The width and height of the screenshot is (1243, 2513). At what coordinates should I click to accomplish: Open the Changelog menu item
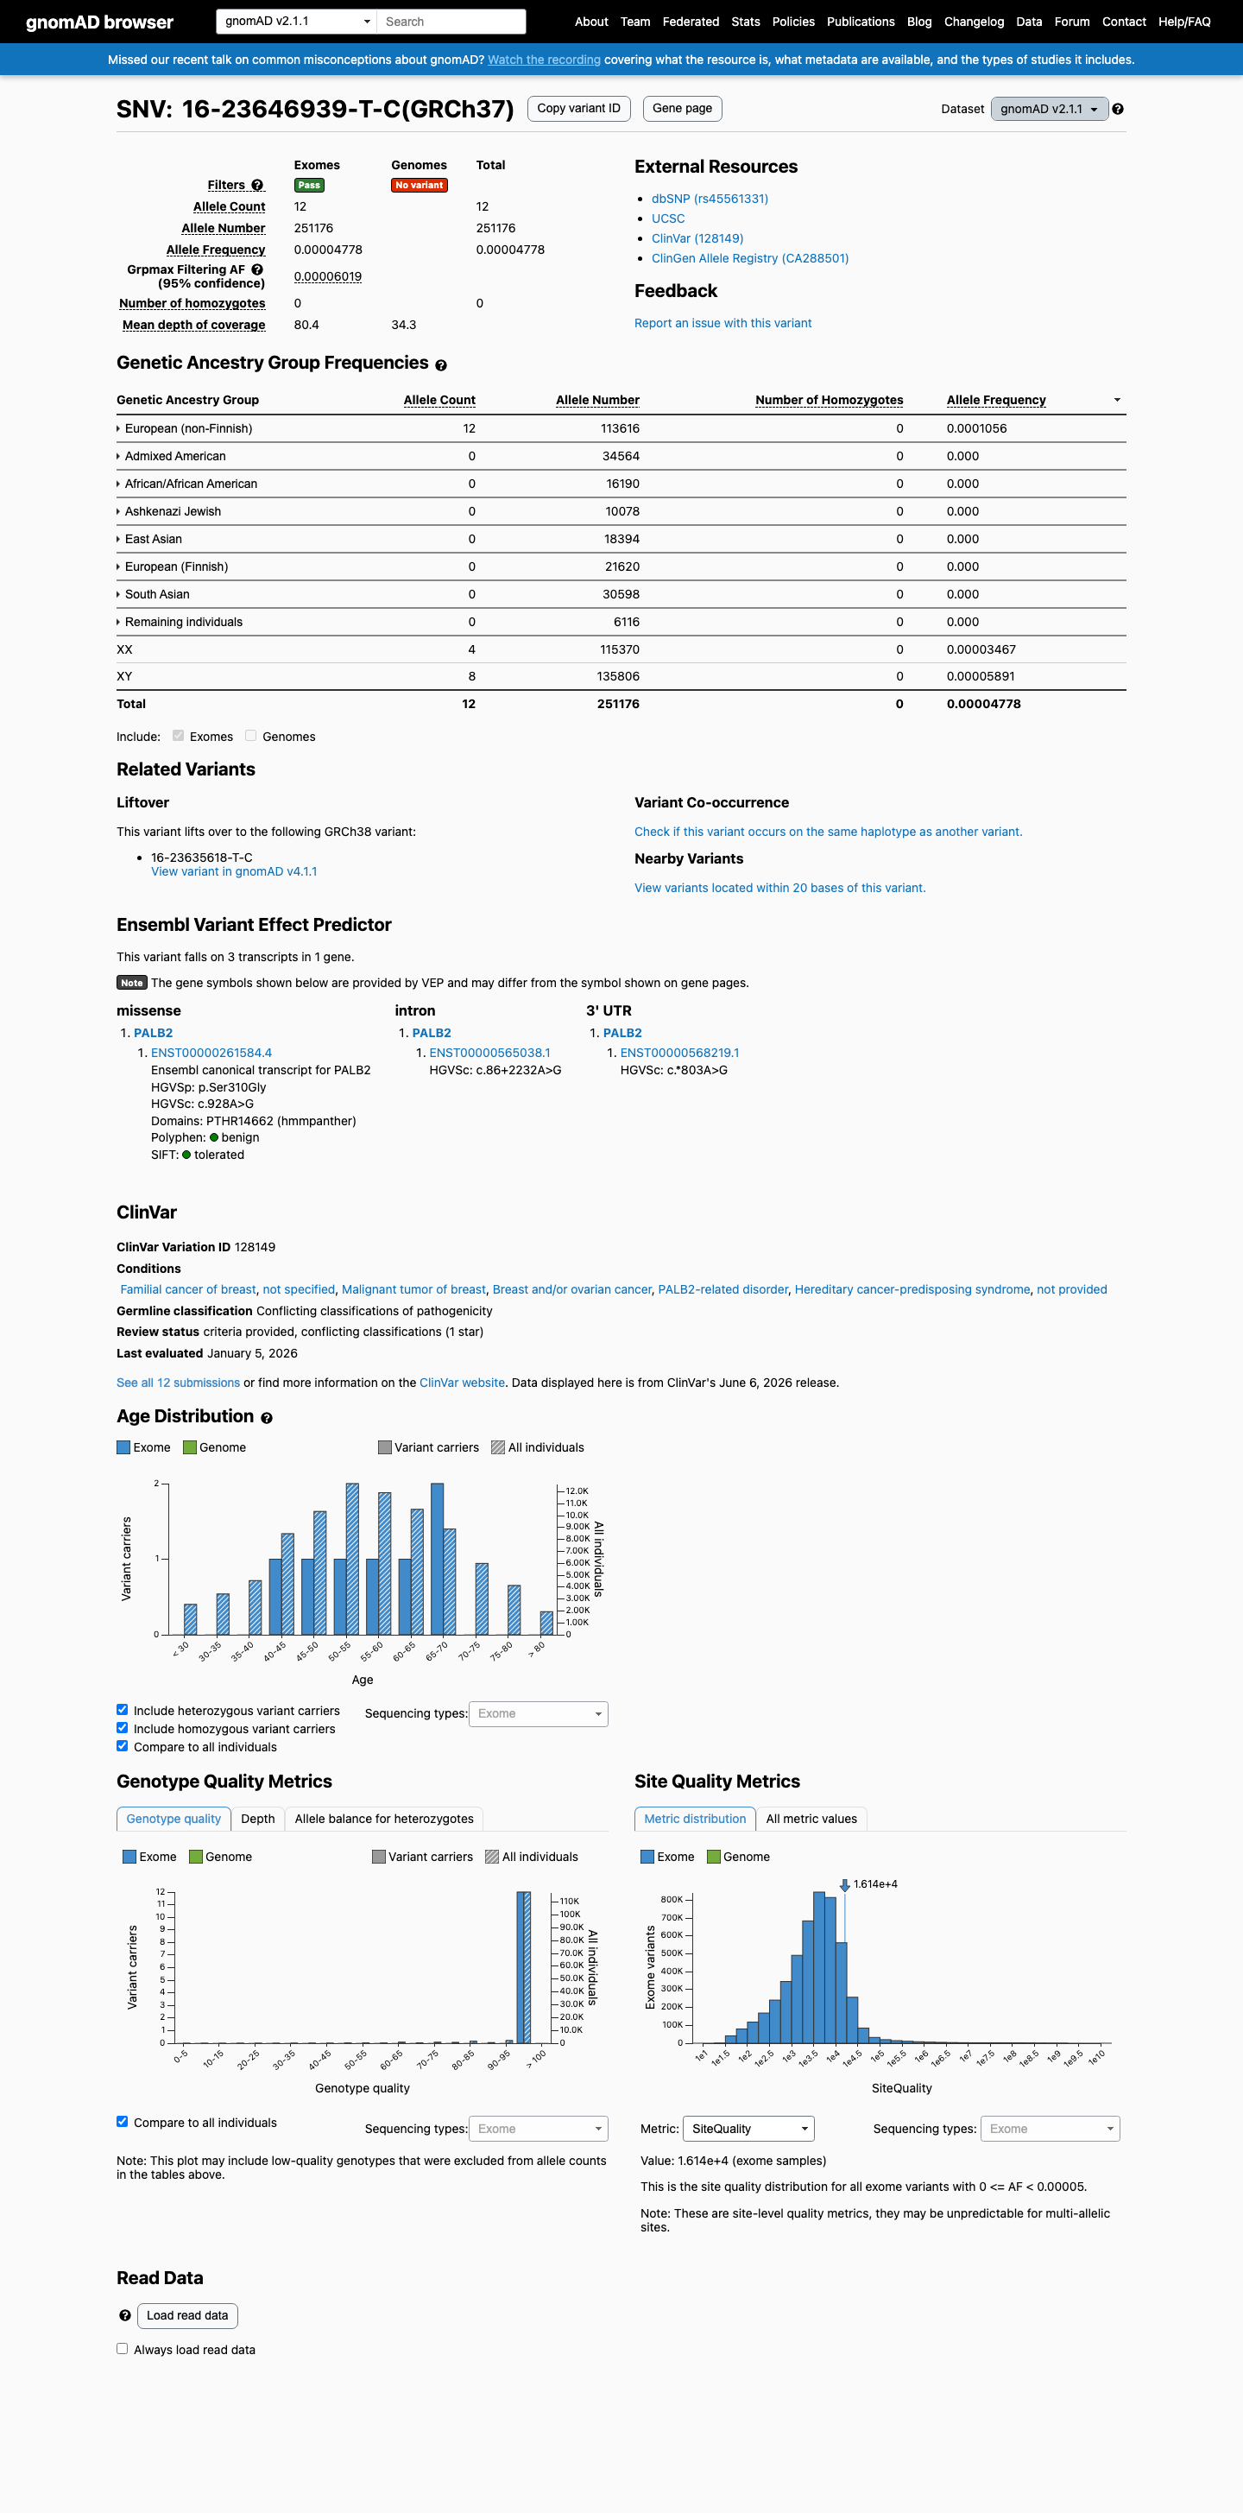pyautogui.click(x=974, y=22)
